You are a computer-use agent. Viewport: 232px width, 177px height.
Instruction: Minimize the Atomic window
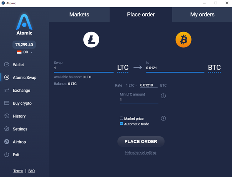pos(204,3)
